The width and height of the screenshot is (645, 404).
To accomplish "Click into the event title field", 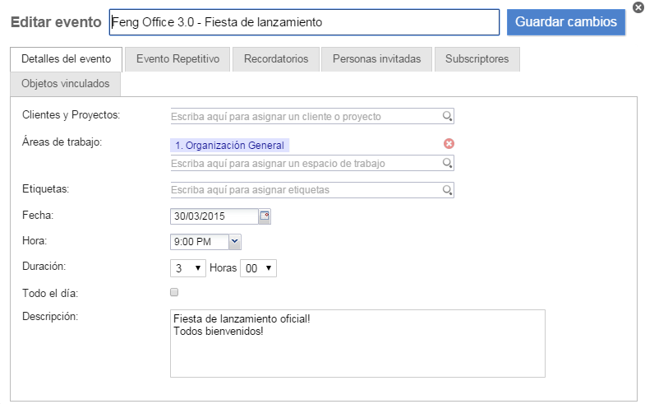I will [304, 22].
